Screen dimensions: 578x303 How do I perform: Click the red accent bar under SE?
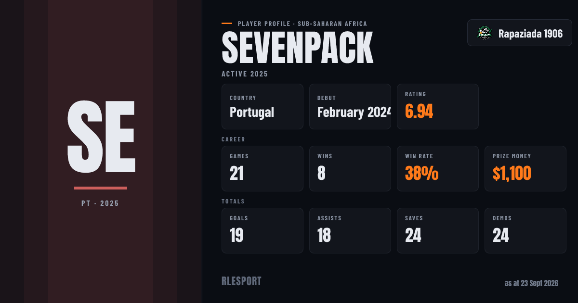point(101,188)
